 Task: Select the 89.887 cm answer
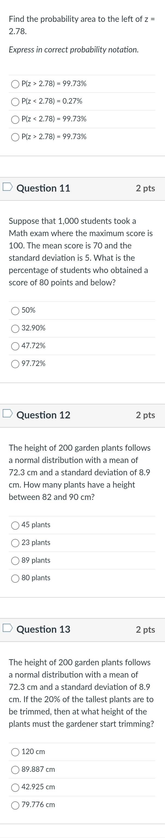click(x=15, y=770)
